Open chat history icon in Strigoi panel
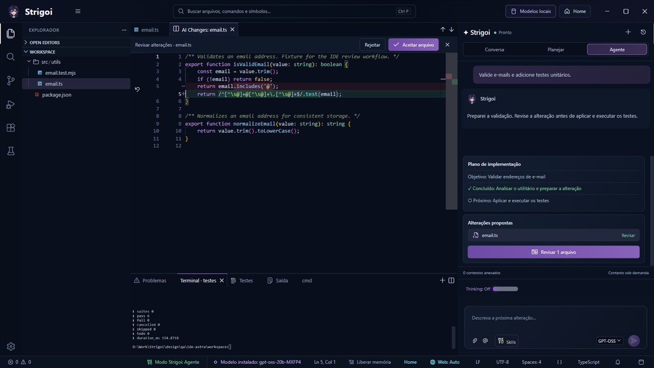Viewport: 654px width, 368px height. [x=643, y=32]
